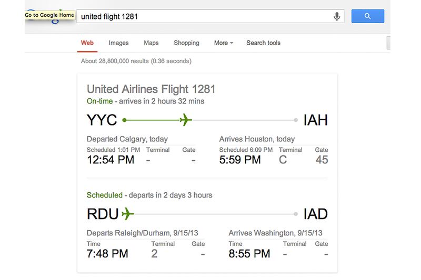Switch to the Maps tab
The image size is (421, 280).
pyautogui.click(x=151, y=43)
